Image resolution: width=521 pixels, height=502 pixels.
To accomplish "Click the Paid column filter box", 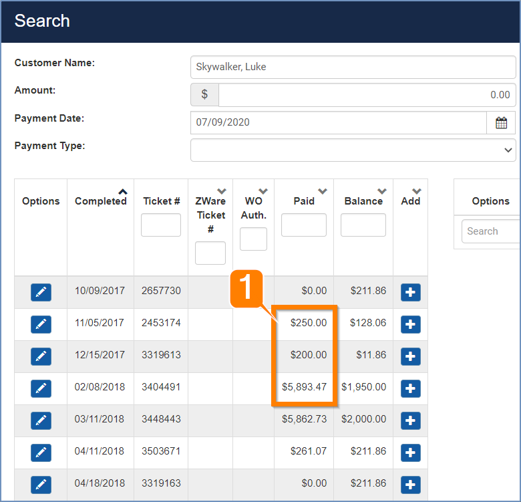I will [x=304, y=225].
